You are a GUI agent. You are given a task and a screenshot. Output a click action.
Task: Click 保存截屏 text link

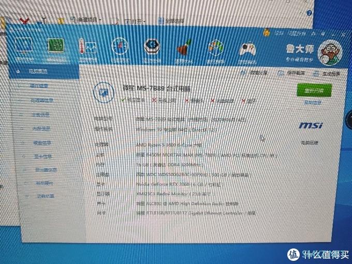click(296, 73)
